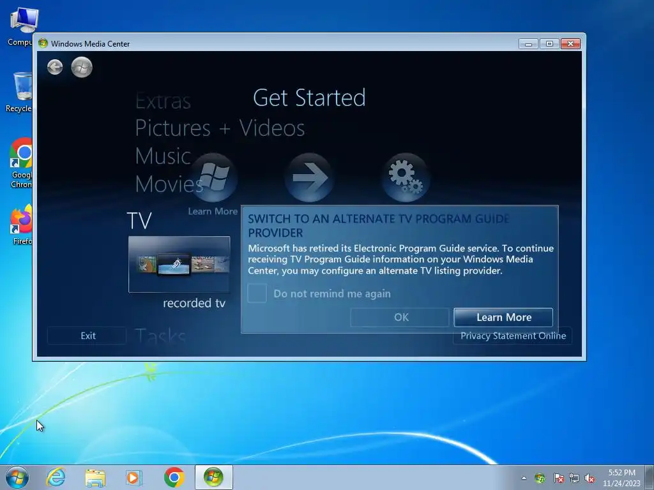Screen dimensions: 654x490
Task: Minimize the Windows Media Center window
Action: pyautogui.click(x=528, y=44)
